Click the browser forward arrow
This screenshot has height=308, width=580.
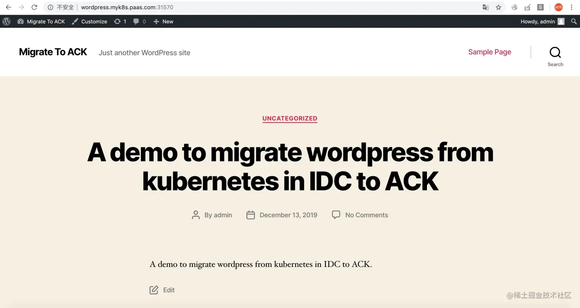pos(21,7)
